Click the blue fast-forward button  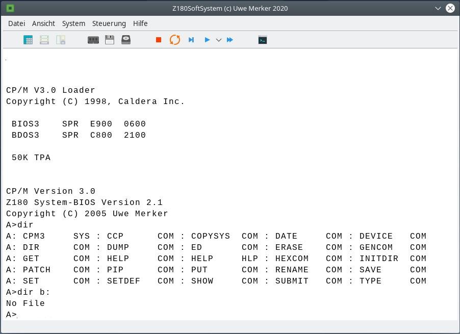pos(229,40)
